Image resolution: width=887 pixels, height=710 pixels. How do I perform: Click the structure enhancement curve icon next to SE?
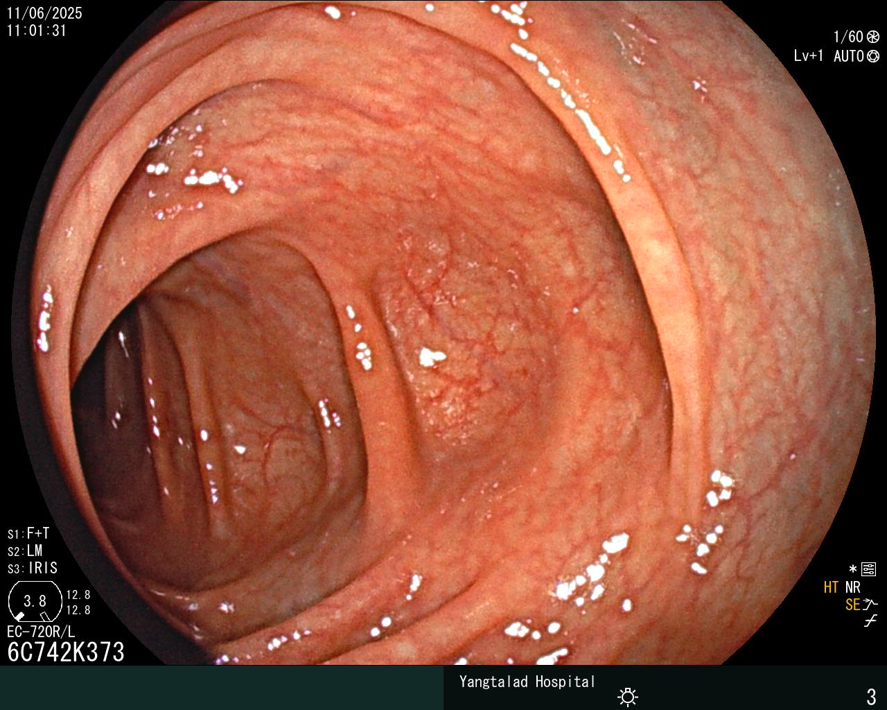point(870,605)
